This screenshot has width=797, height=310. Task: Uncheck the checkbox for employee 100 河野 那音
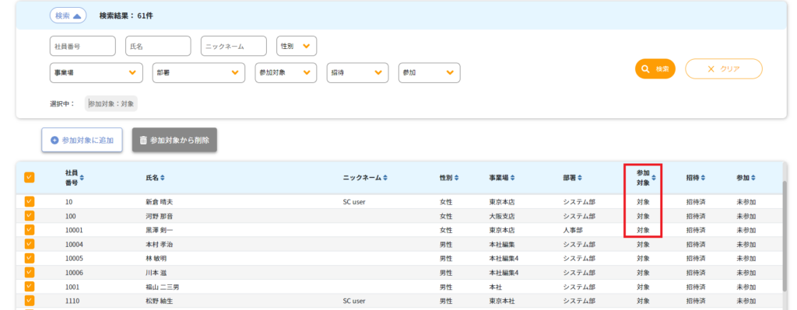tap(30, 216)
